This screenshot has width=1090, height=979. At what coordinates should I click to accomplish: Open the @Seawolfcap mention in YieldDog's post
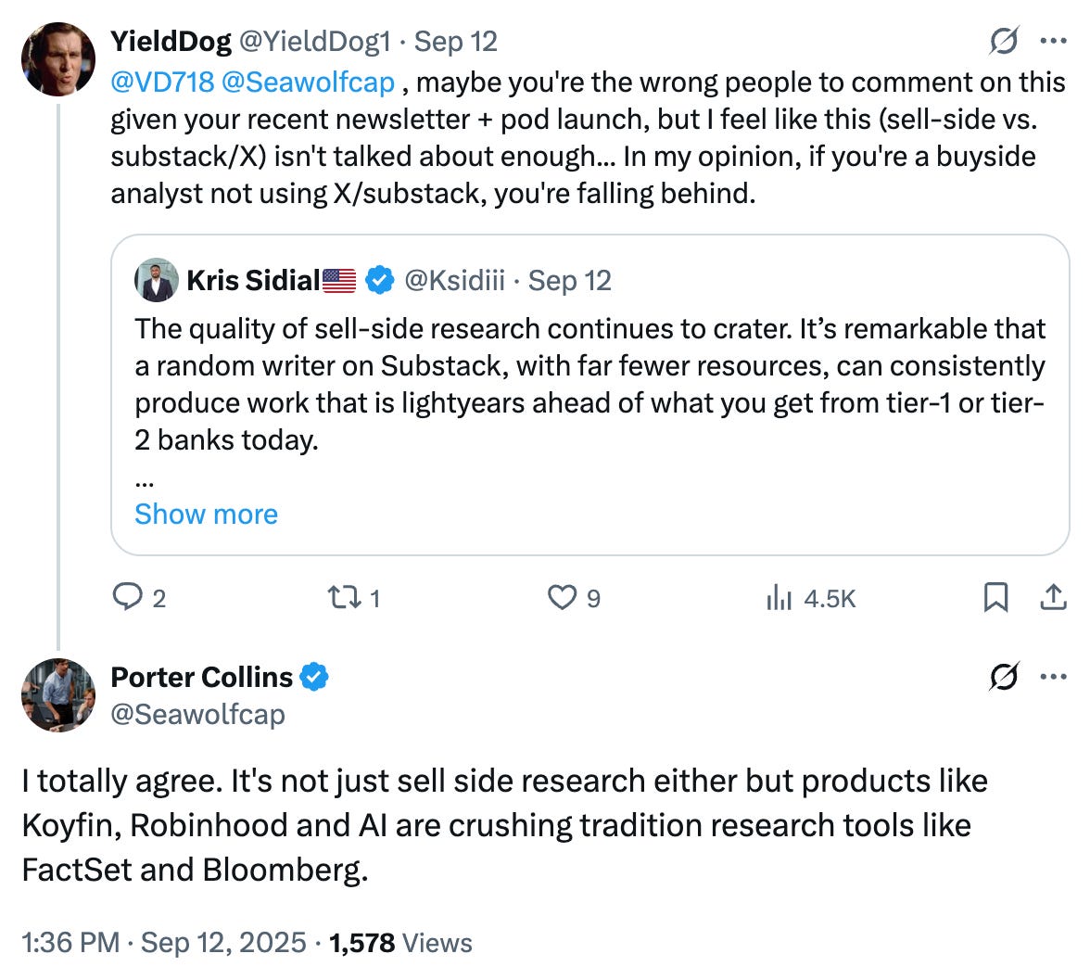[x=309, y=82]
